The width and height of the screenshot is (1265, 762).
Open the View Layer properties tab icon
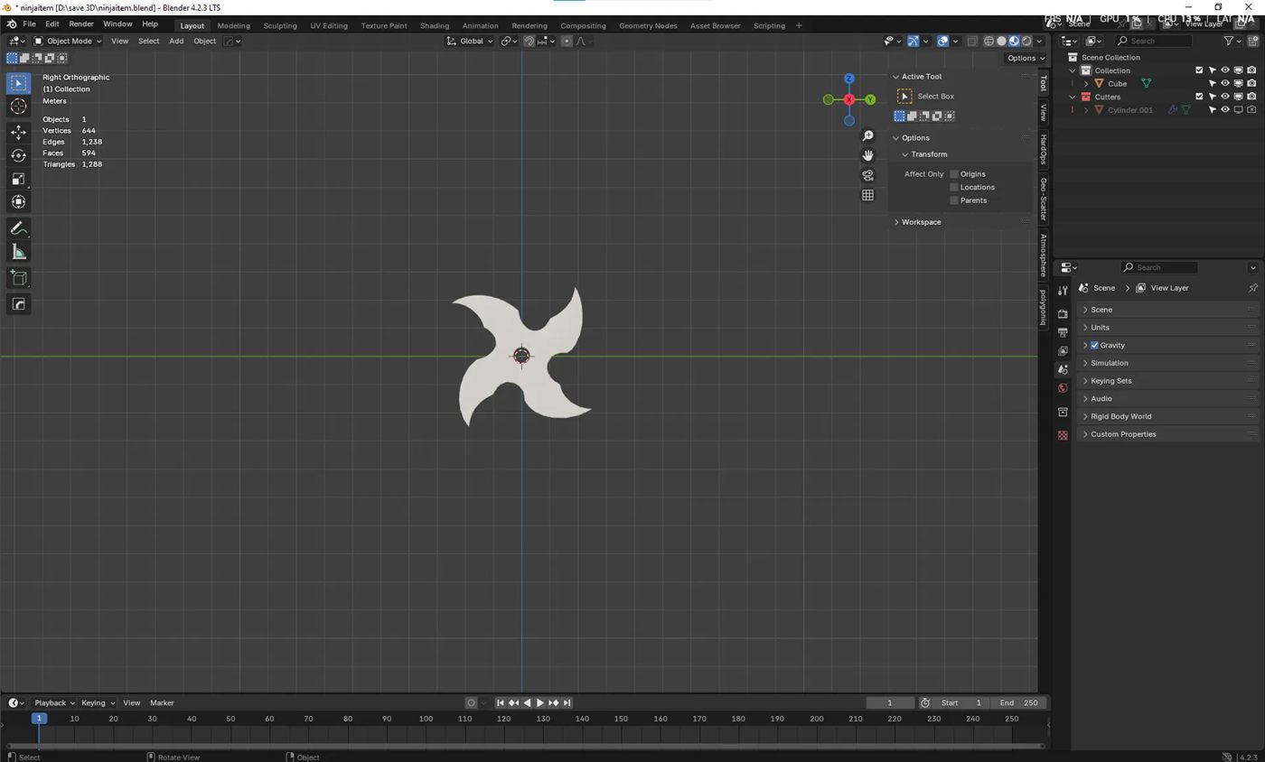coord(1063,350)
